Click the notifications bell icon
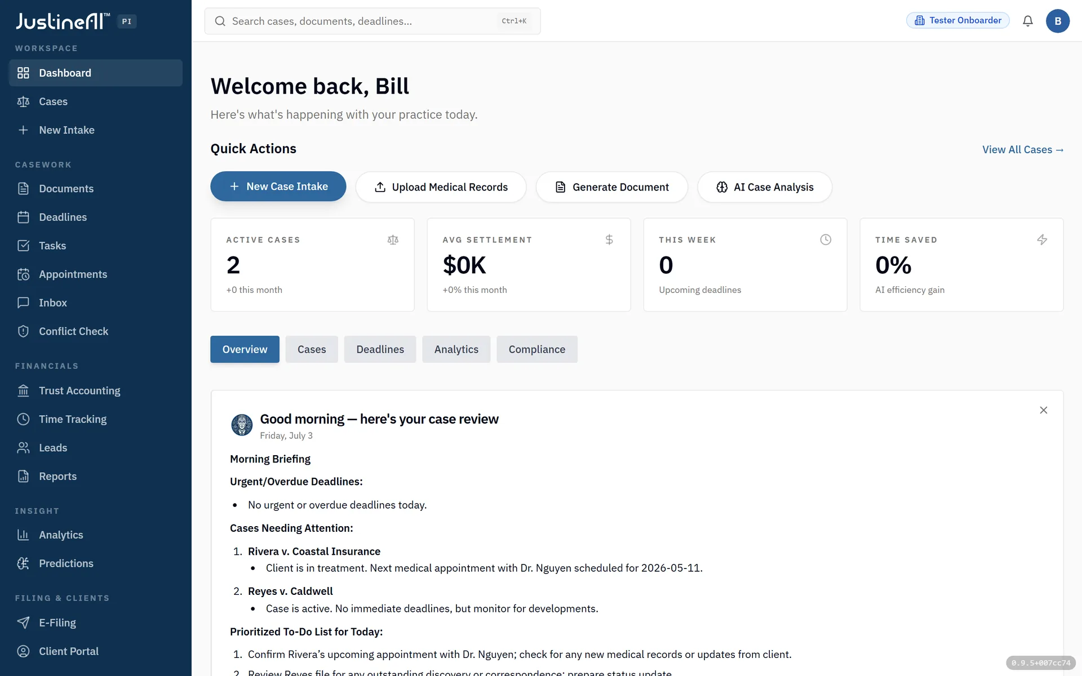 pos(1028,21)
